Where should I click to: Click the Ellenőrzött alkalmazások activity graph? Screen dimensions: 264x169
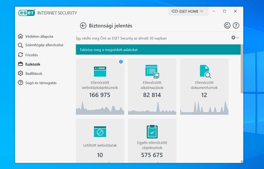[152, 108]
